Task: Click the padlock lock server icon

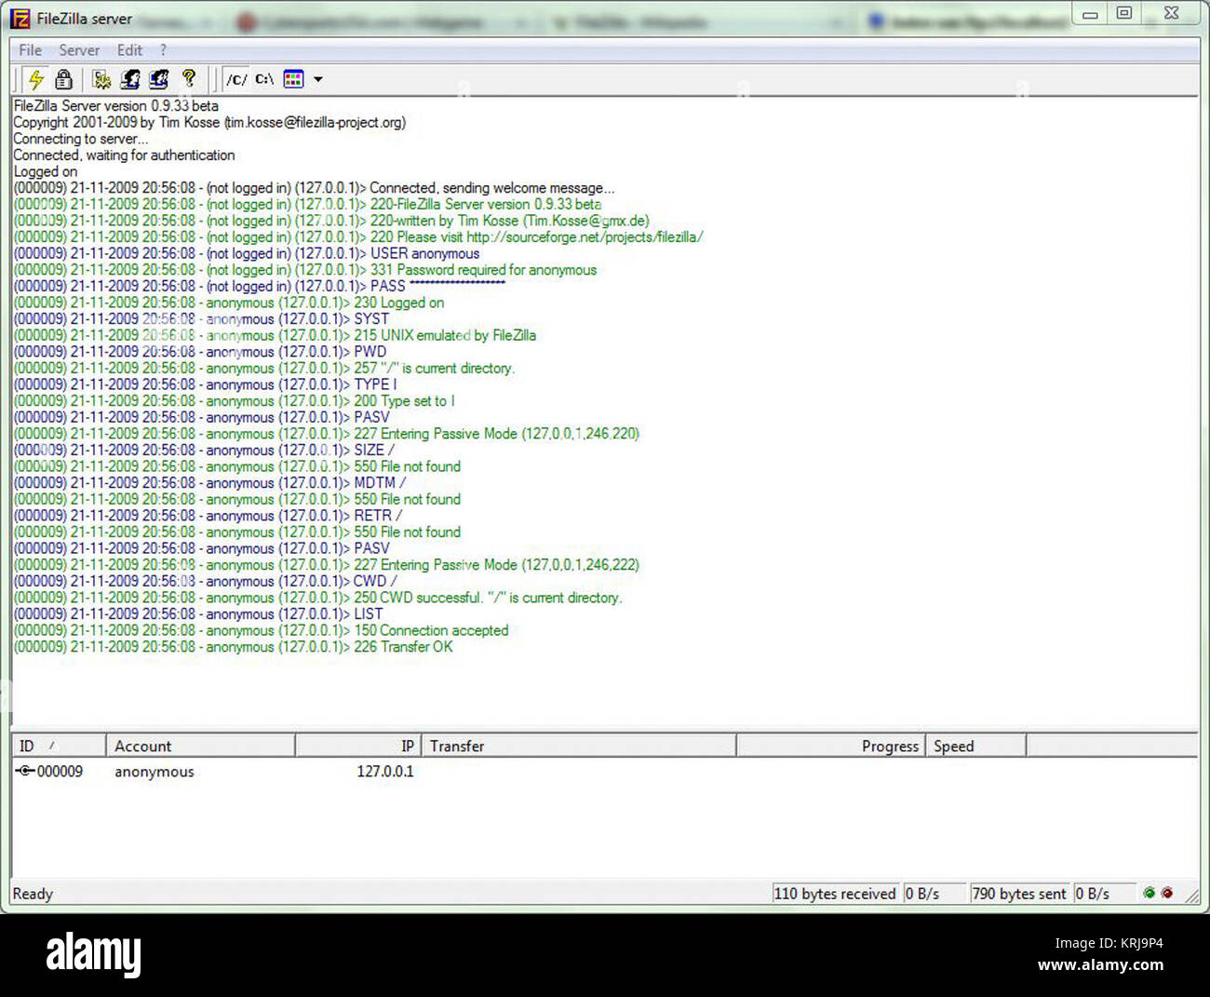Action: [63, 79]
